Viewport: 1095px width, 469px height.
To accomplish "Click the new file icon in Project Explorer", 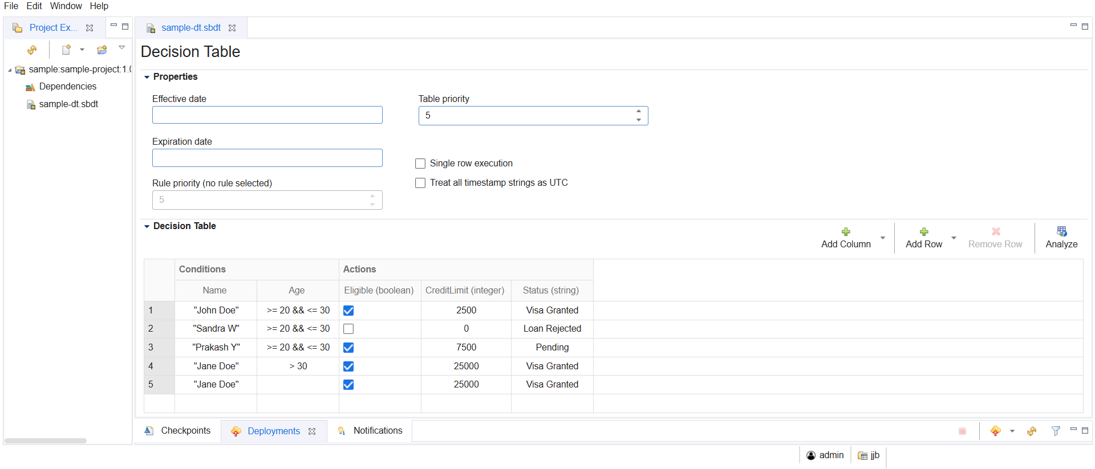I will click(x=67, y=50).
